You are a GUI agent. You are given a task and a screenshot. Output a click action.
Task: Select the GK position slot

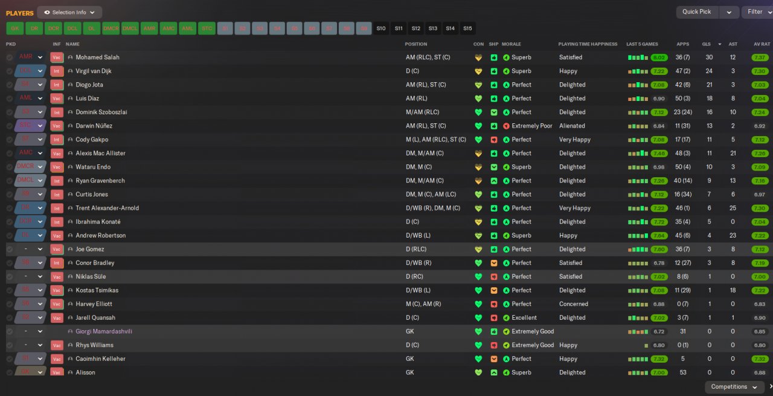(15, 28)
